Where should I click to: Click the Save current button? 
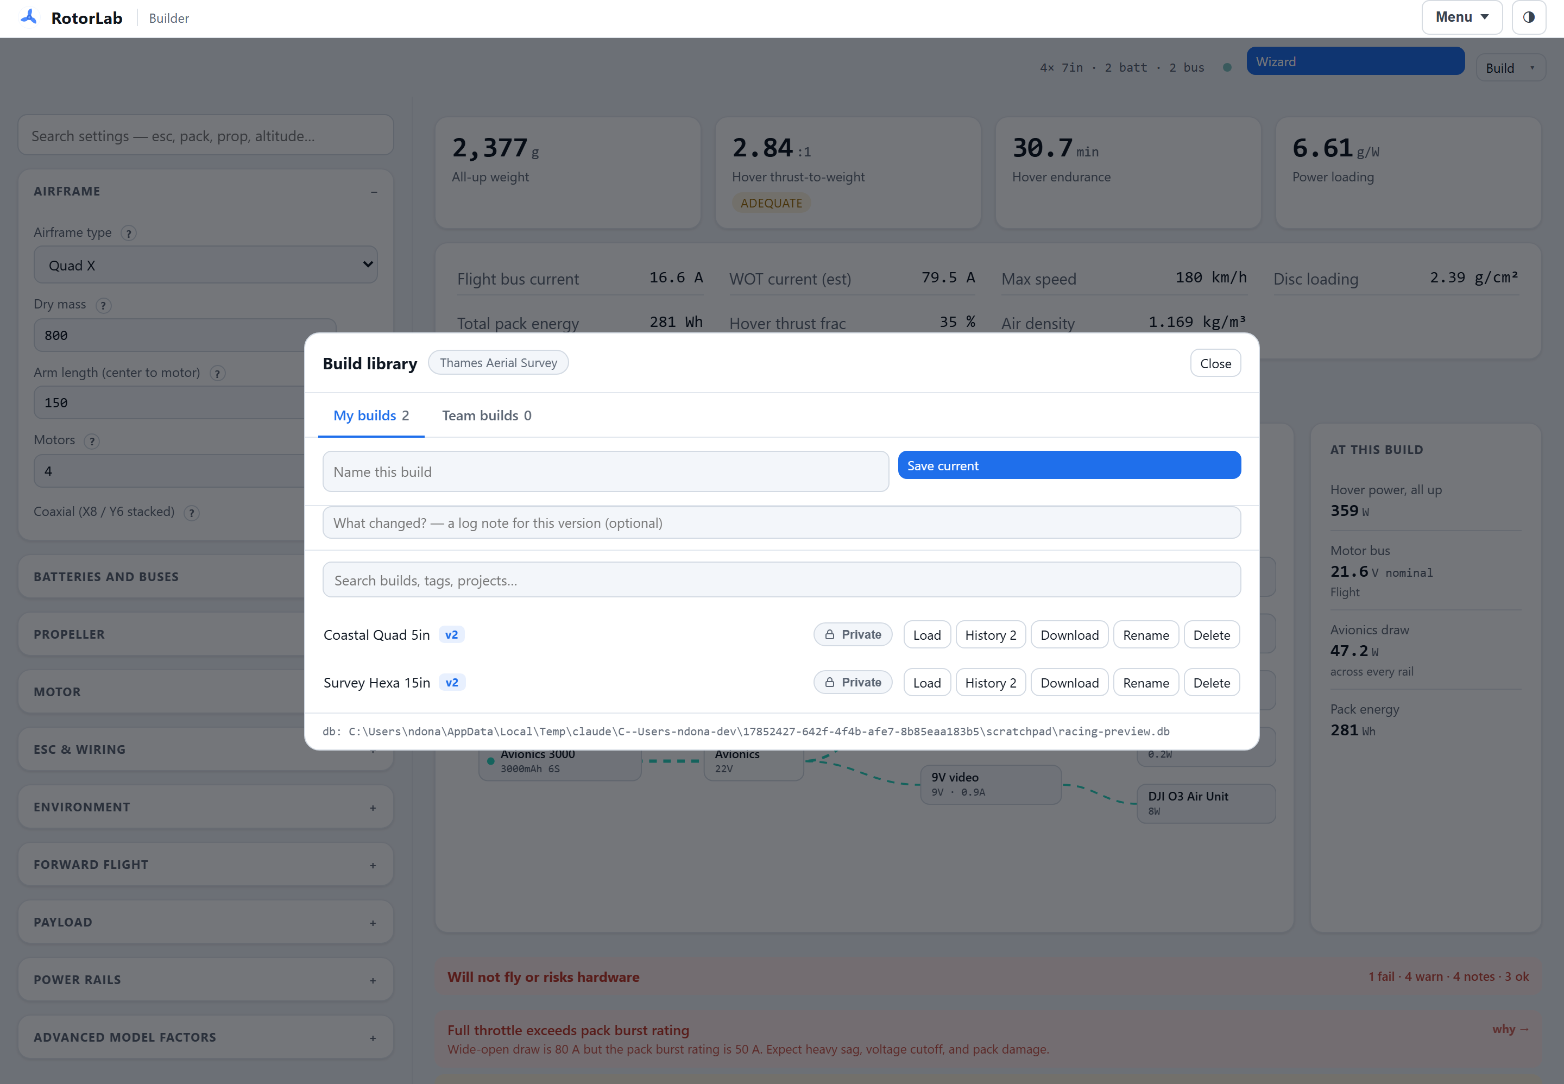point(1069,465)
